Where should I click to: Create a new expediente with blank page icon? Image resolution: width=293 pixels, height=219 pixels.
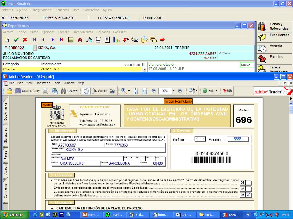coord(7,40)
